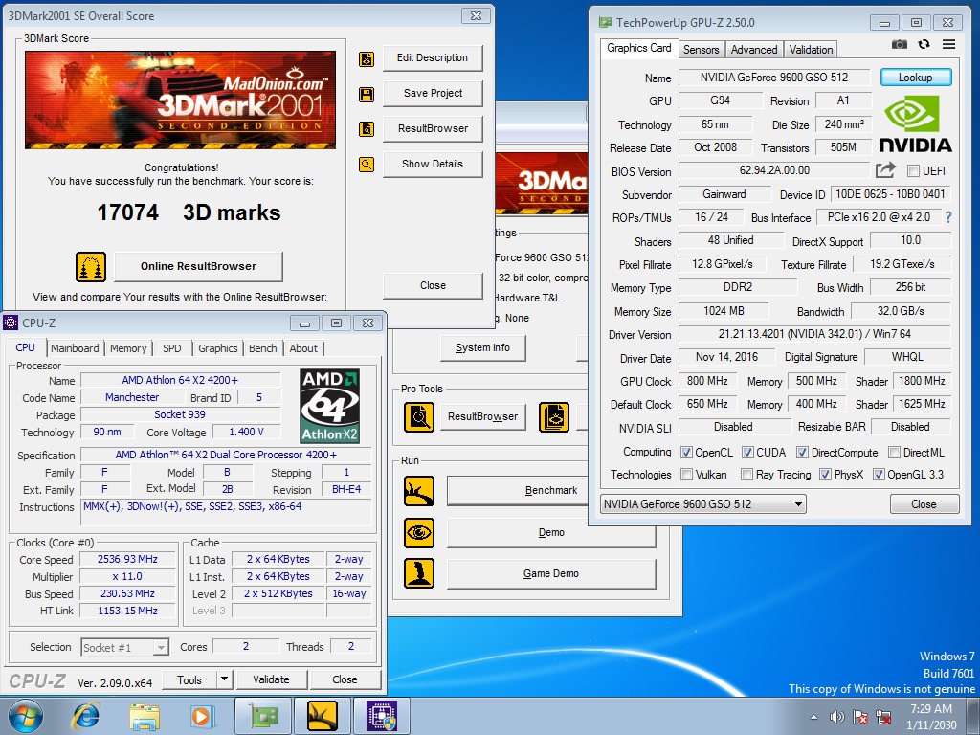Show hidden tray icons arrow
980x735 pixels.
(813, 717)
